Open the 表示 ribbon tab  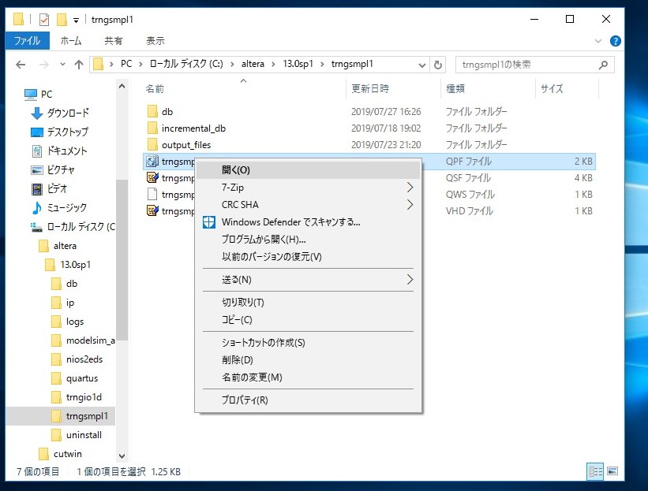[x=155, y=41]
